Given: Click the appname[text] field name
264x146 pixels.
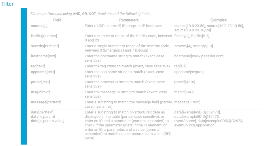Looking at the screenshot, I should [43, 72].
